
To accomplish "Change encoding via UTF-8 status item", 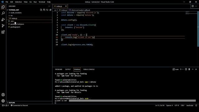I will point(177,105).
